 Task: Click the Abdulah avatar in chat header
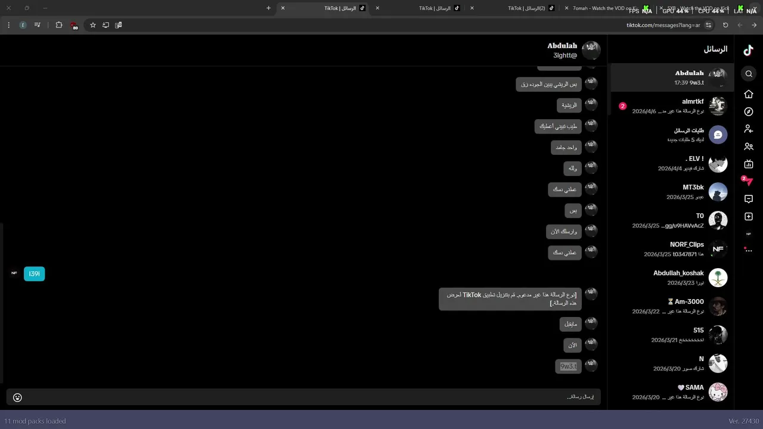pyautogui.click(x=591, y=51)
